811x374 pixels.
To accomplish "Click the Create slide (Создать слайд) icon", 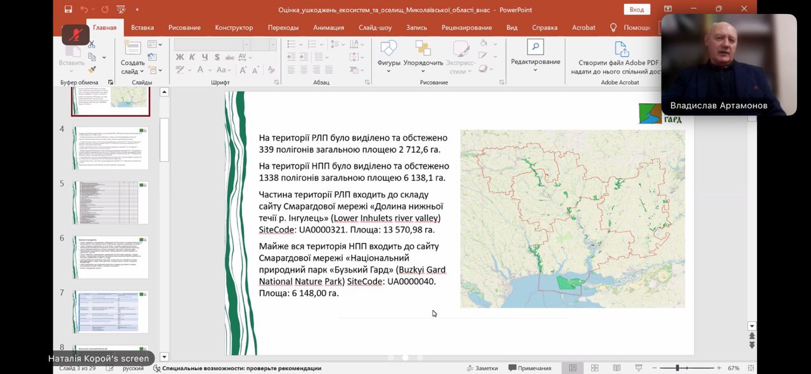I will click(132, 48).
